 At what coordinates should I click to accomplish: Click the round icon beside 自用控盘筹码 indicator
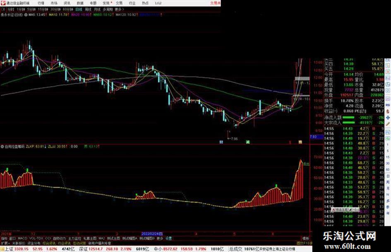click(2, 147)
